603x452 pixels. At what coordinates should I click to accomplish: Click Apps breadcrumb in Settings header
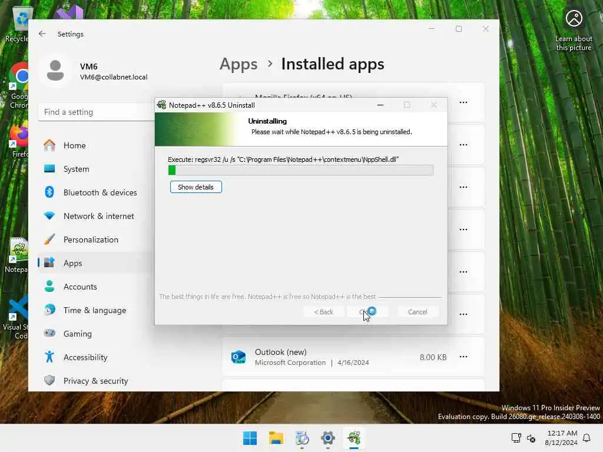(x=238, y=64)
